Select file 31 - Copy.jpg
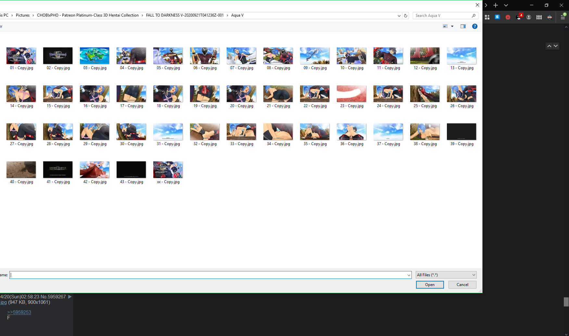The width and height of the screenshot is (569, 336). click(x=168, y=135)
